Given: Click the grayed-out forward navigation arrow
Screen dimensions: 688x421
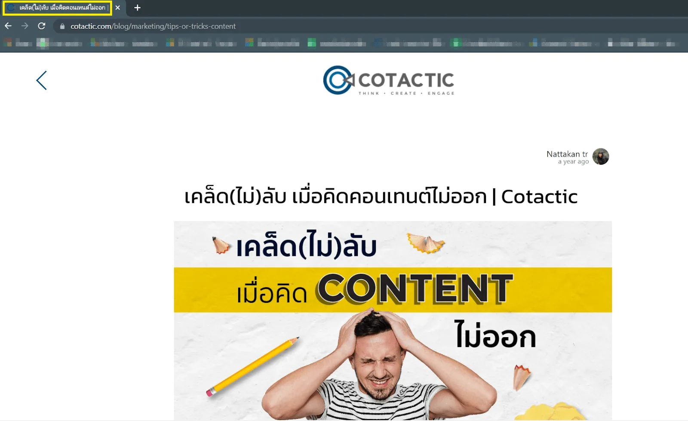Looking at the screenshot, I should 25,26.
